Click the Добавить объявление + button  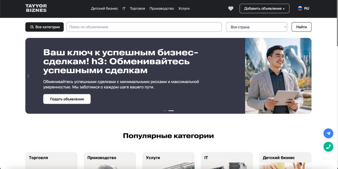click(x=264, y=8)
